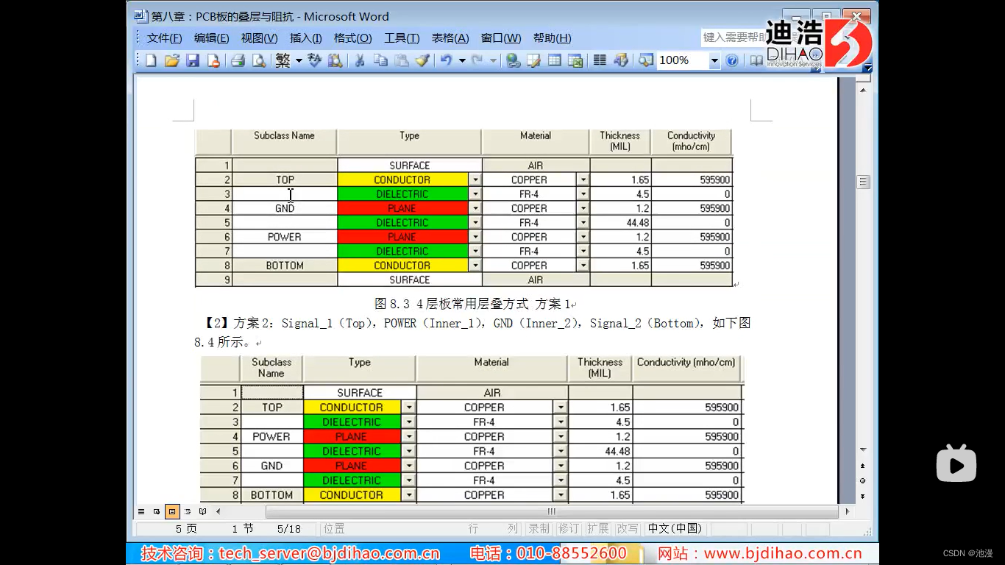Expand the Redo history dropdown arrow
1005x565 pixels.
(493, 60)
